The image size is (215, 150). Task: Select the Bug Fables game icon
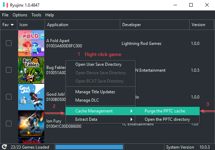31,70
